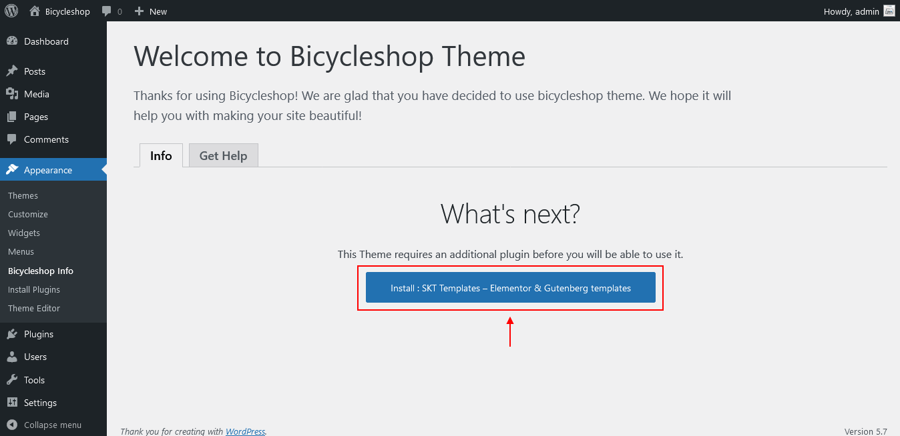Open Plugins menu item
The width and height of the screenshot is (900, 436).
pos(39,334)
